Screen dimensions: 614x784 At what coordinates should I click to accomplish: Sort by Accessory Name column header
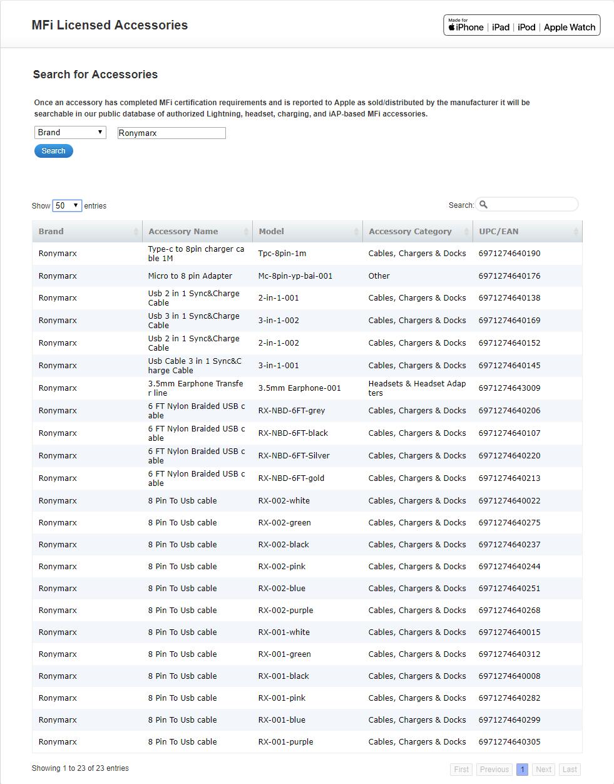point(197,231)
